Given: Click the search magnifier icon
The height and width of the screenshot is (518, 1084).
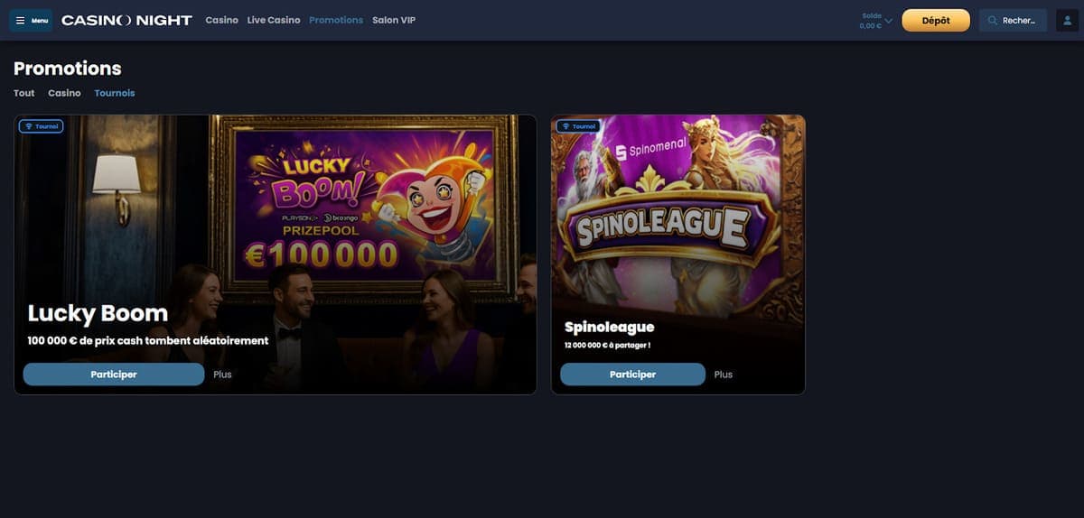Looking at the screenshot, I should (993, 21).
